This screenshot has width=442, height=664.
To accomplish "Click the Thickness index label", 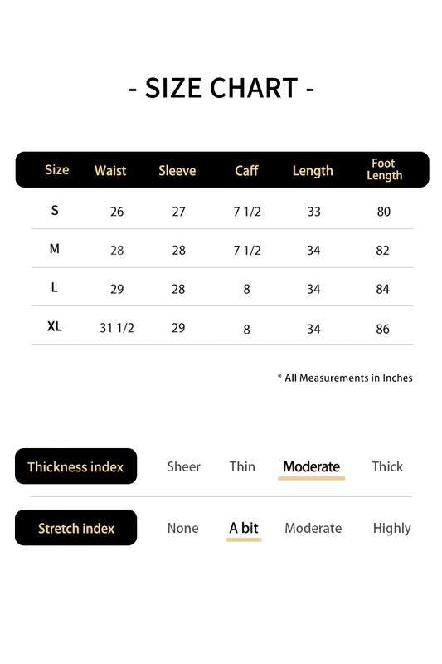I will point(75,466).
